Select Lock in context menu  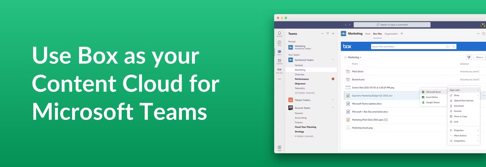coord(464,122)
